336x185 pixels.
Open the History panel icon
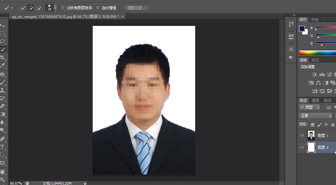[291, 24]
